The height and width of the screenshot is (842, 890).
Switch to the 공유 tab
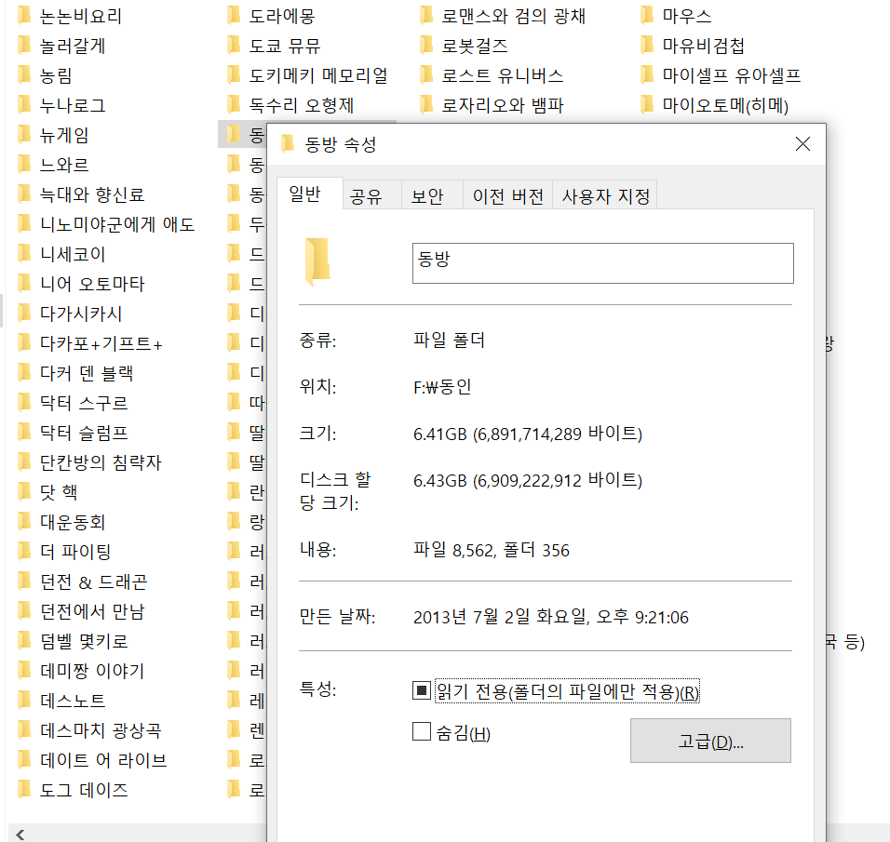point(366,196)
